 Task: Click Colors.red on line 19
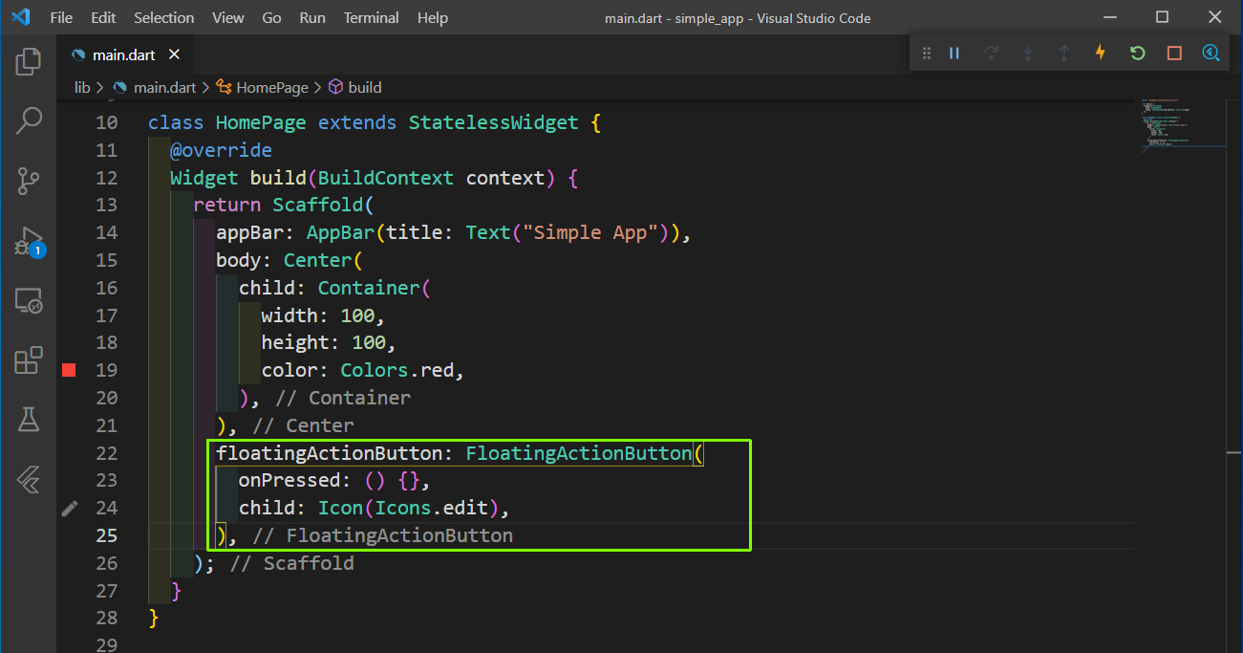(396, 370)
